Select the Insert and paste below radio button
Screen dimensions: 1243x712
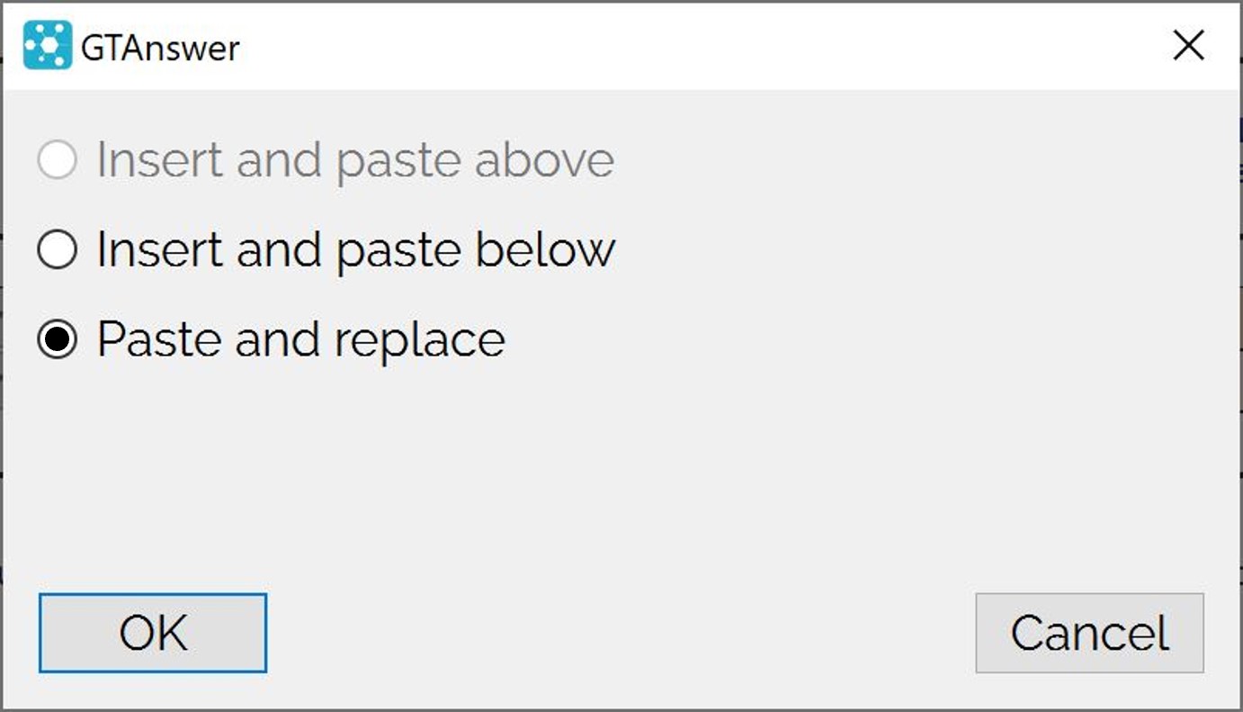click(57, 249)
